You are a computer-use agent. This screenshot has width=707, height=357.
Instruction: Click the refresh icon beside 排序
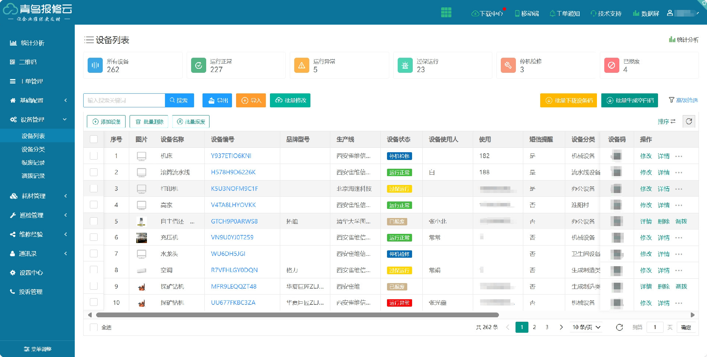click(689, 121)
